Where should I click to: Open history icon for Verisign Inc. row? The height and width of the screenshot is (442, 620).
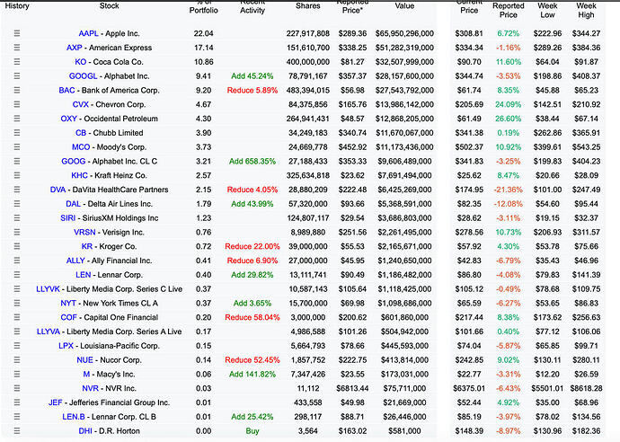click(16, 232)
